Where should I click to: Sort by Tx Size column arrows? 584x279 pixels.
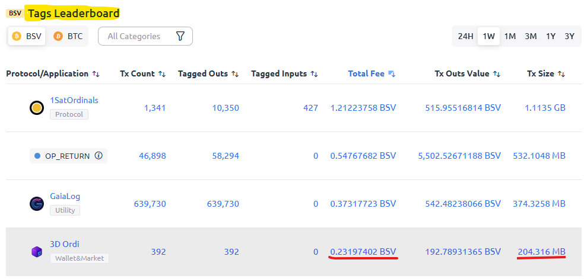tap(561, 74)
